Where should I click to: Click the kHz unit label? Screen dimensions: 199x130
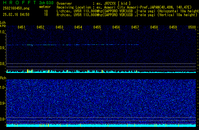tap(3, 26)
